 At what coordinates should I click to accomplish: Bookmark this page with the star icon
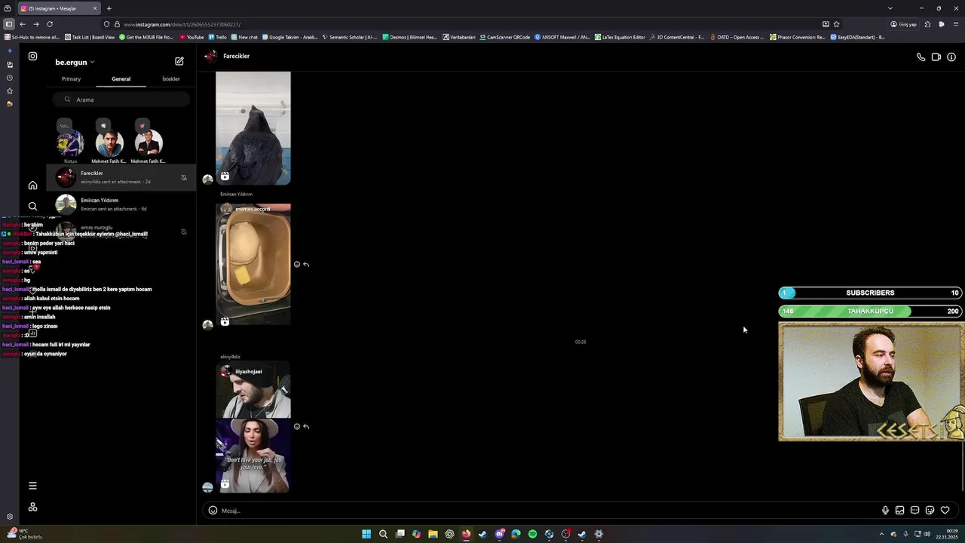[x=836, y=24]
